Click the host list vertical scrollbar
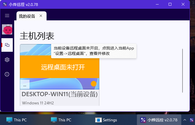The image size is (195, 125). click(183, 71)
